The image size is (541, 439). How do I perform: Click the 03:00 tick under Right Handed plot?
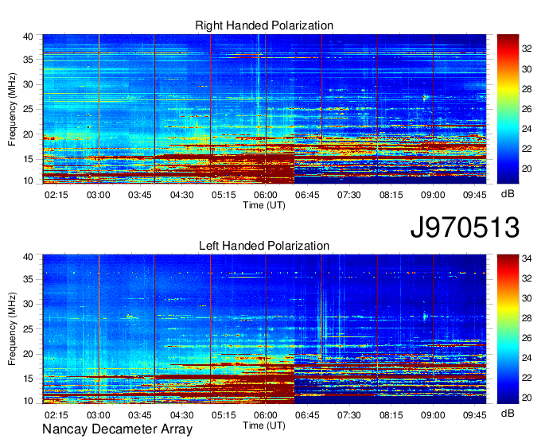click(99, 195)
